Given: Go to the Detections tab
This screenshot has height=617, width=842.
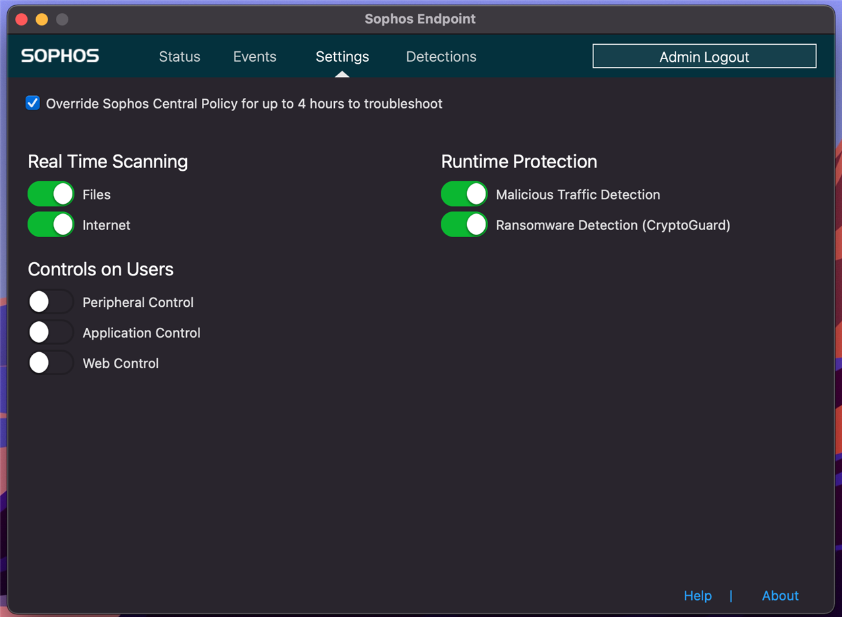Looking at the screenshot, I should 441,57.
